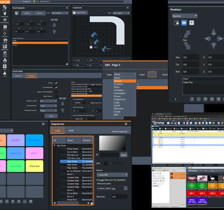This screenshot has width=224, height=210.
Task: Click the Offsets button
Action: (x=27, y=13)
